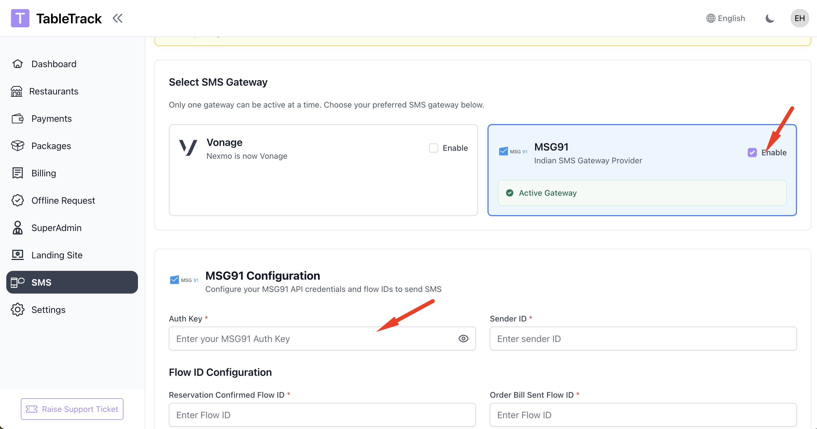
Task: Click the SuperAdmin person icon
Action: (17, 228)
